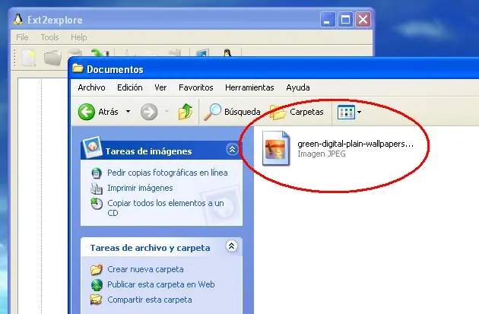Minimize the Ext2explore window
479x314 pixels.
pos(328,20)
